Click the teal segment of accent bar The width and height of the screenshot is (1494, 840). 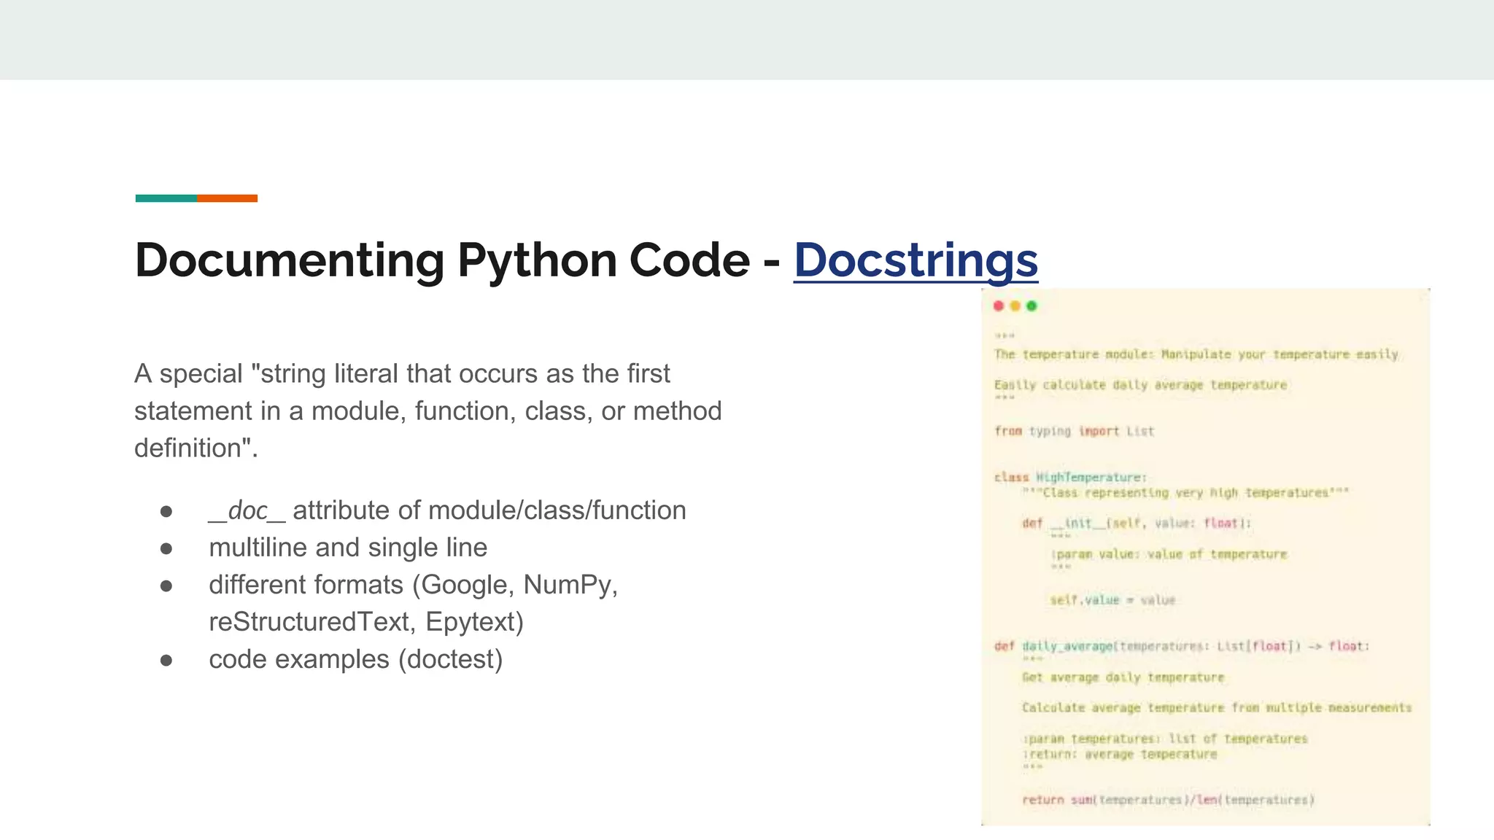(166, 198)
